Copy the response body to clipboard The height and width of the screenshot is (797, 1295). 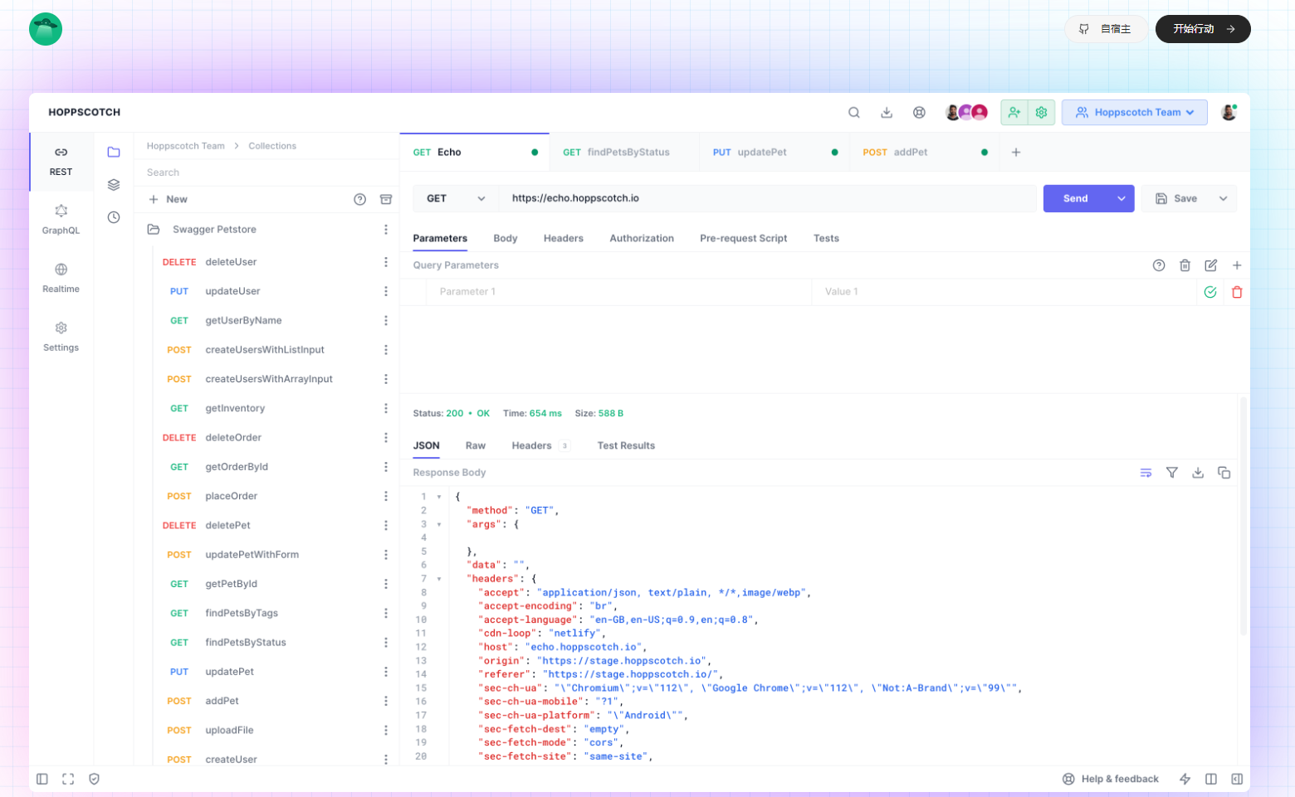coord(1224,473)
